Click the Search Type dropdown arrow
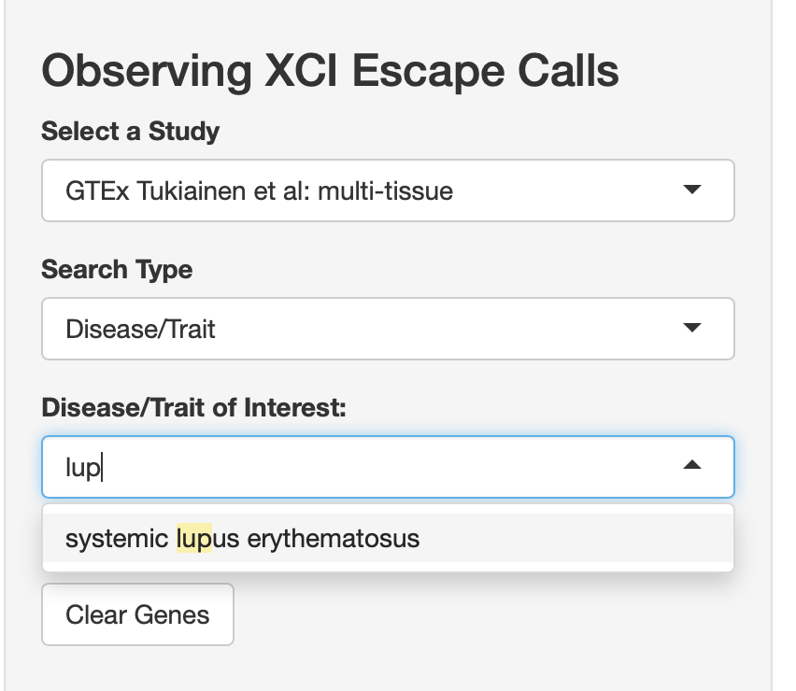 pyautogui.click(x=691, y=329)
